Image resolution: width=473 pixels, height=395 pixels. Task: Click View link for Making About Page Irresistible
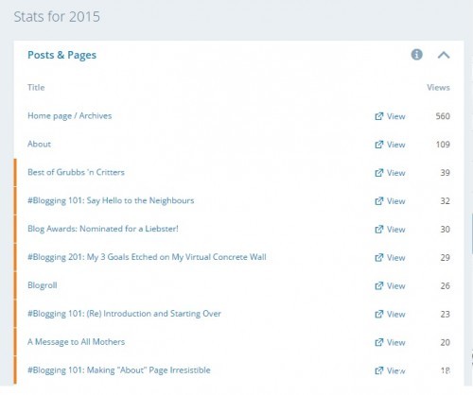click(x=395, y=370)
